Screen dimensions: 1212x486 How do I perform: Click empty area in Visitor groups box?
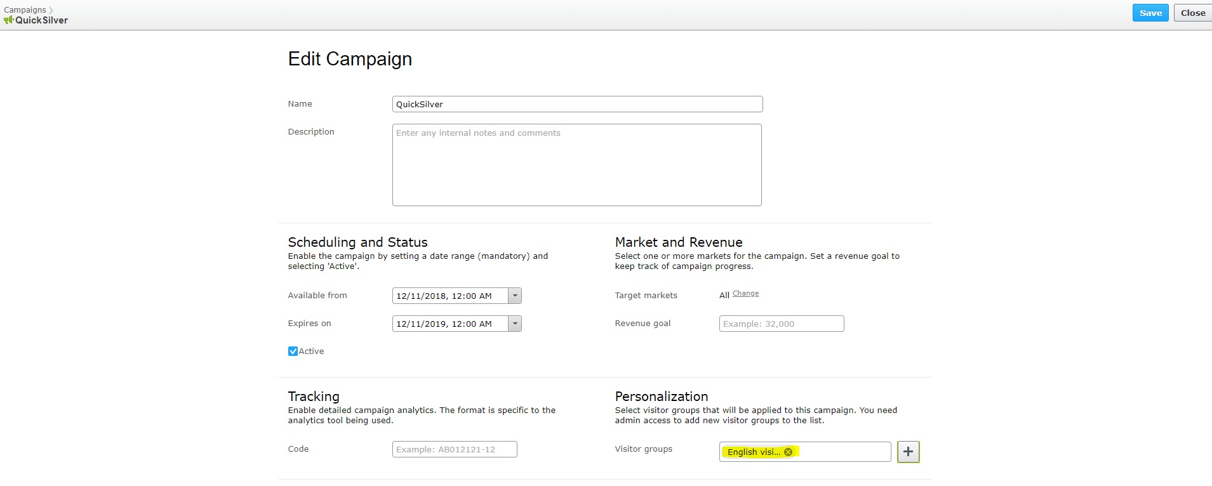[844, 452]
